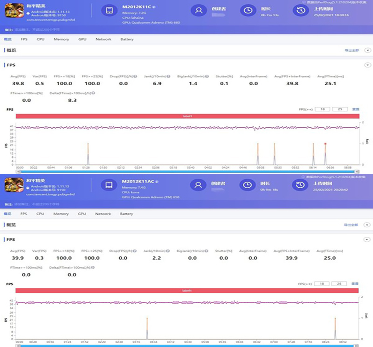Click the 备注 notes field in M2012K11AC report

click(x=37, y=204)
